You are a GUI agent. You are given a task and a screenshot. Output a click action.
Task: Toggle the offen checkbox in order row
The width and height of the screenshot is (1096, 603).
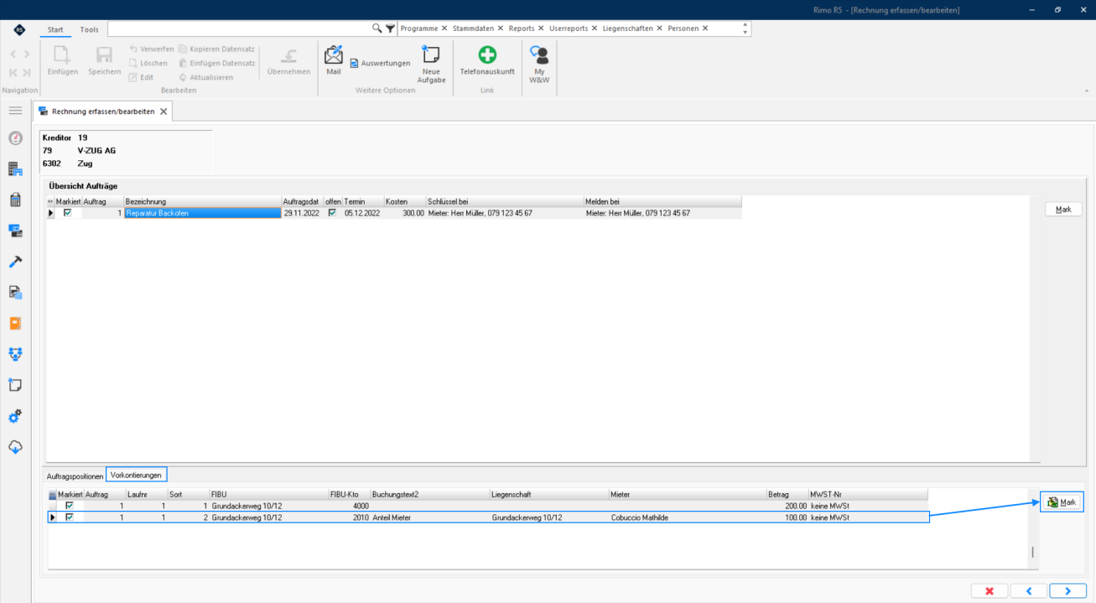pos(333,213)
